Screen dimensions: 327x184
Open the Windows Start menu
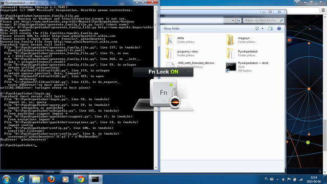click(x=6, y=179)
